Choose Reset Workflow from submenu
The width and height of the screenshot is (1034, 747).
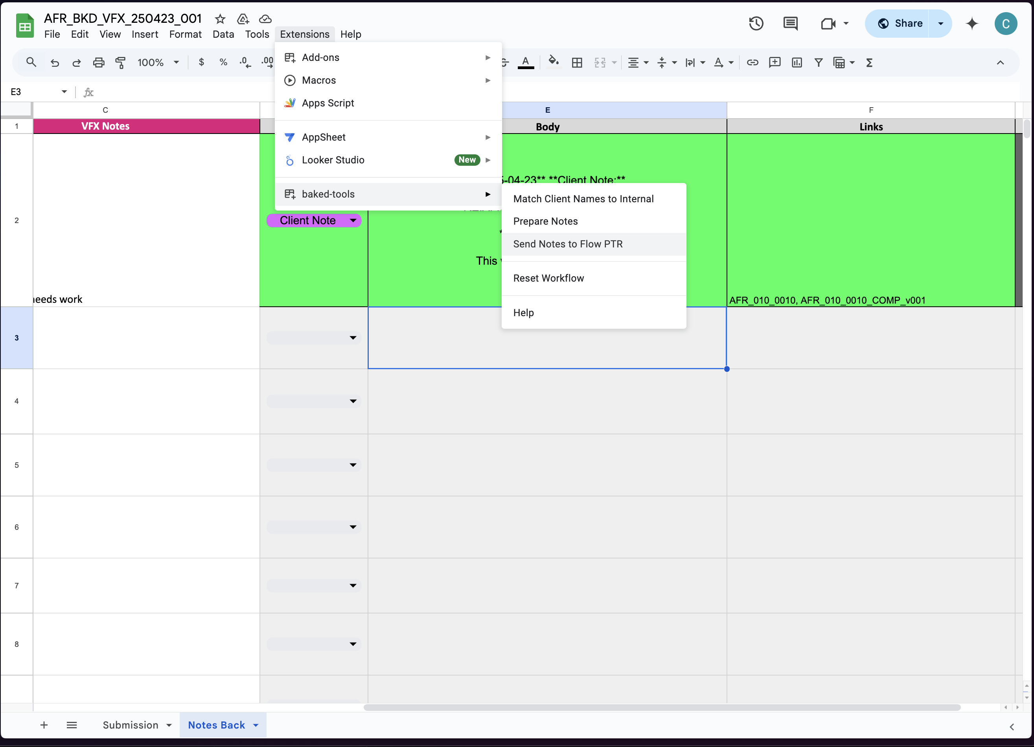(x=548, y=278)
